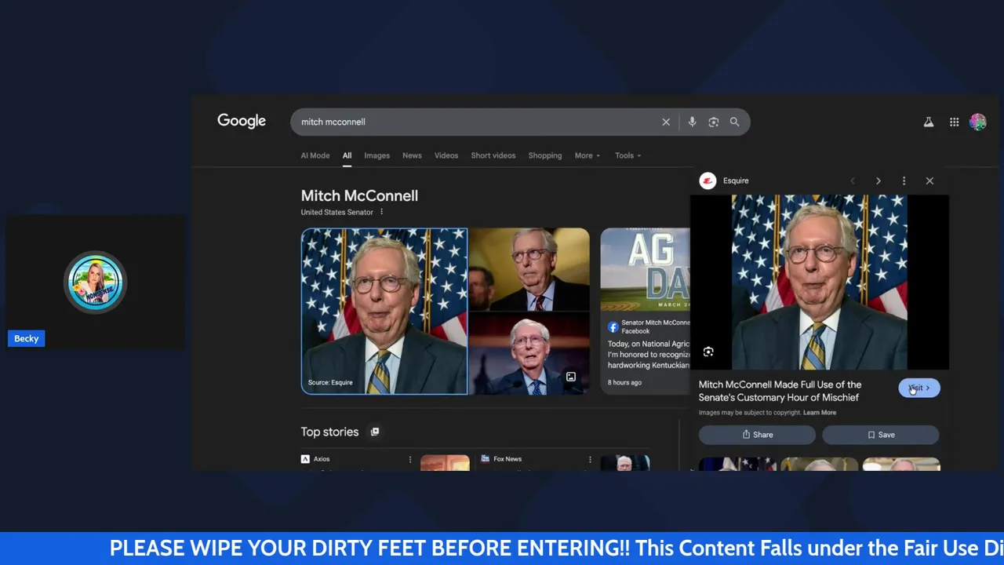
Task: Open image gallery icon on thumbnails
Action: point(571,377)
